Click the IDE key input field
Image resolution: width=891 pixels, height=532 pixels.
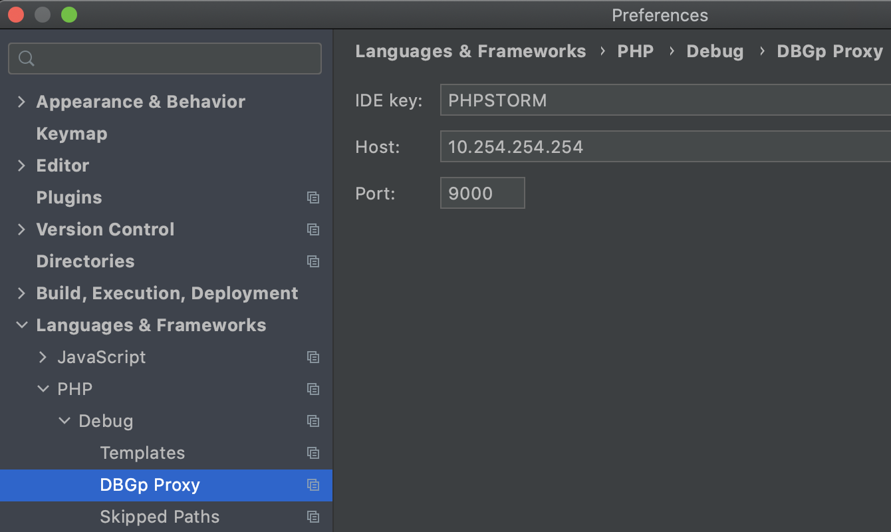(x=666, y=100)
